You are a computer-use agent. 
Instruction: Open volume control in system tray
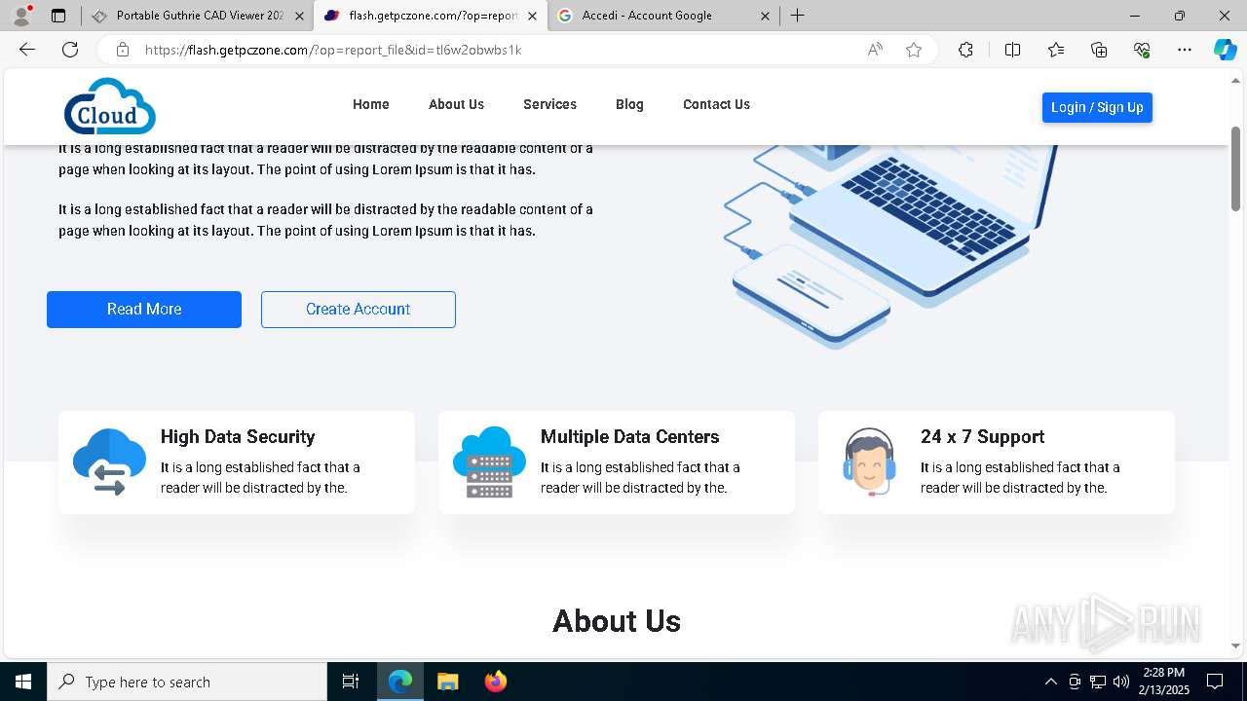[1120, 682]
